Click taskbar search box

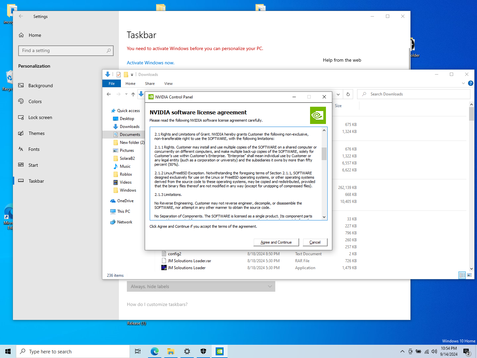[73, 351]
